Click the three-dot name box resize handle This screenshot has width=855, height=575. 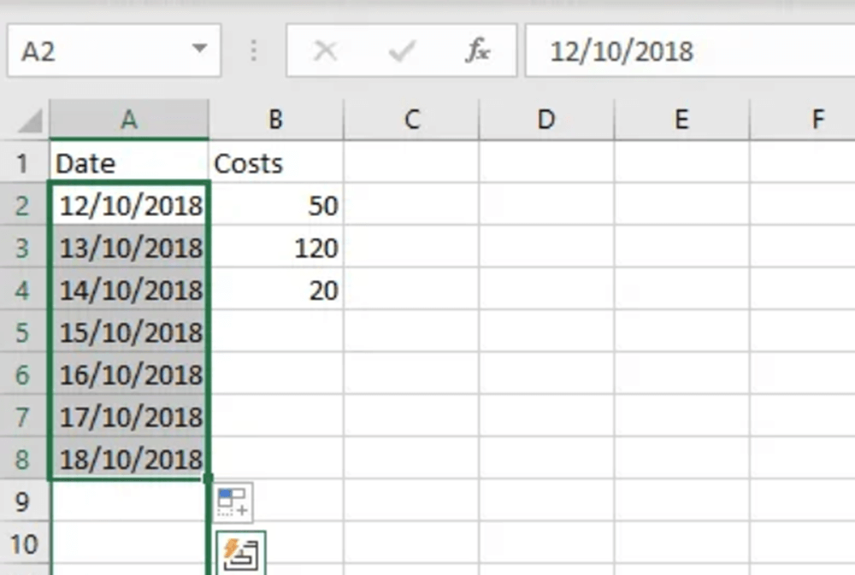pos(253,51)
